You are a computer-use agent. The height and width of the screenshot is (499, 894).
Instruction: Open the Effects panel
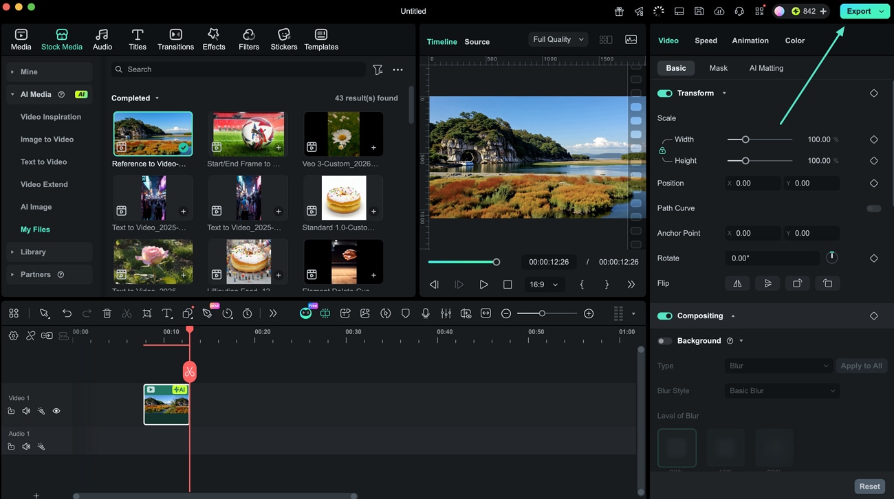tap(213, 39)
